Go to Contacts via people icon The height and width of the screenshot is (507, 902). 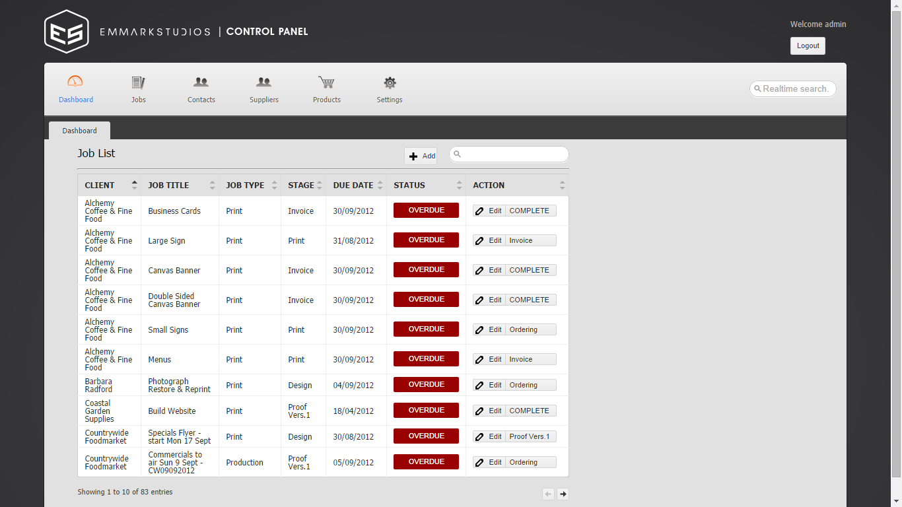point(201,83)
